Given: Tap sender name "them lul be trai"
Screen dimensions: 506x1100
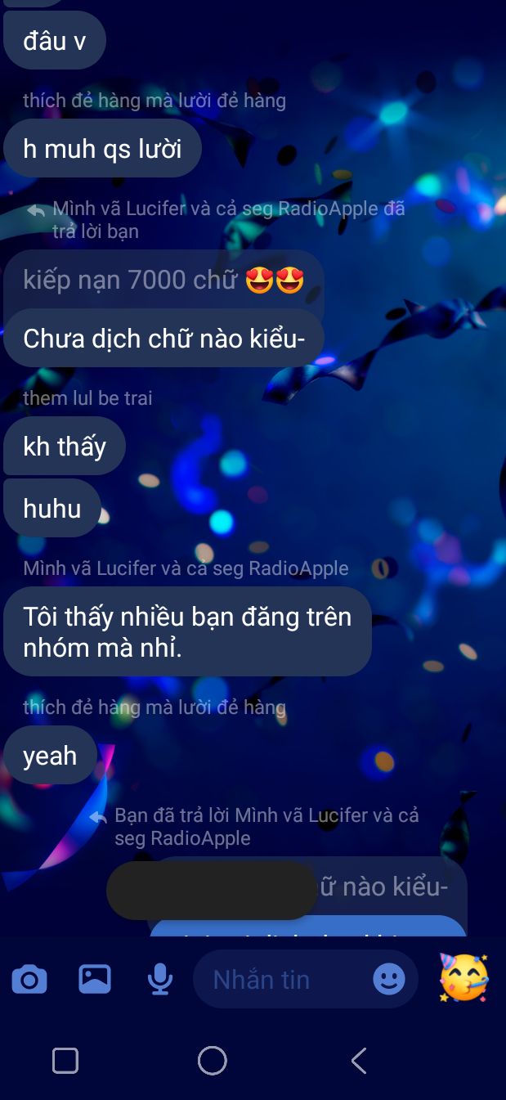Looking at the screenshot, I should (x=87, y=398).
